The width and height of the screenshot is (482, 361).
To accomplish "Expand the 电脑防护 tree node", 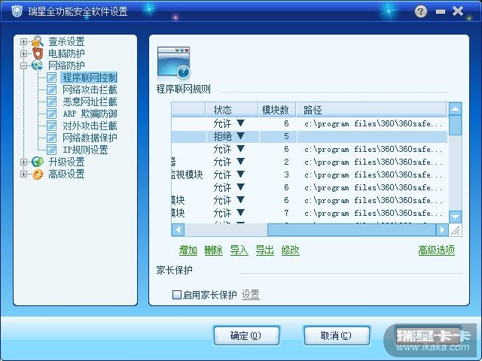I will (23, 53).
